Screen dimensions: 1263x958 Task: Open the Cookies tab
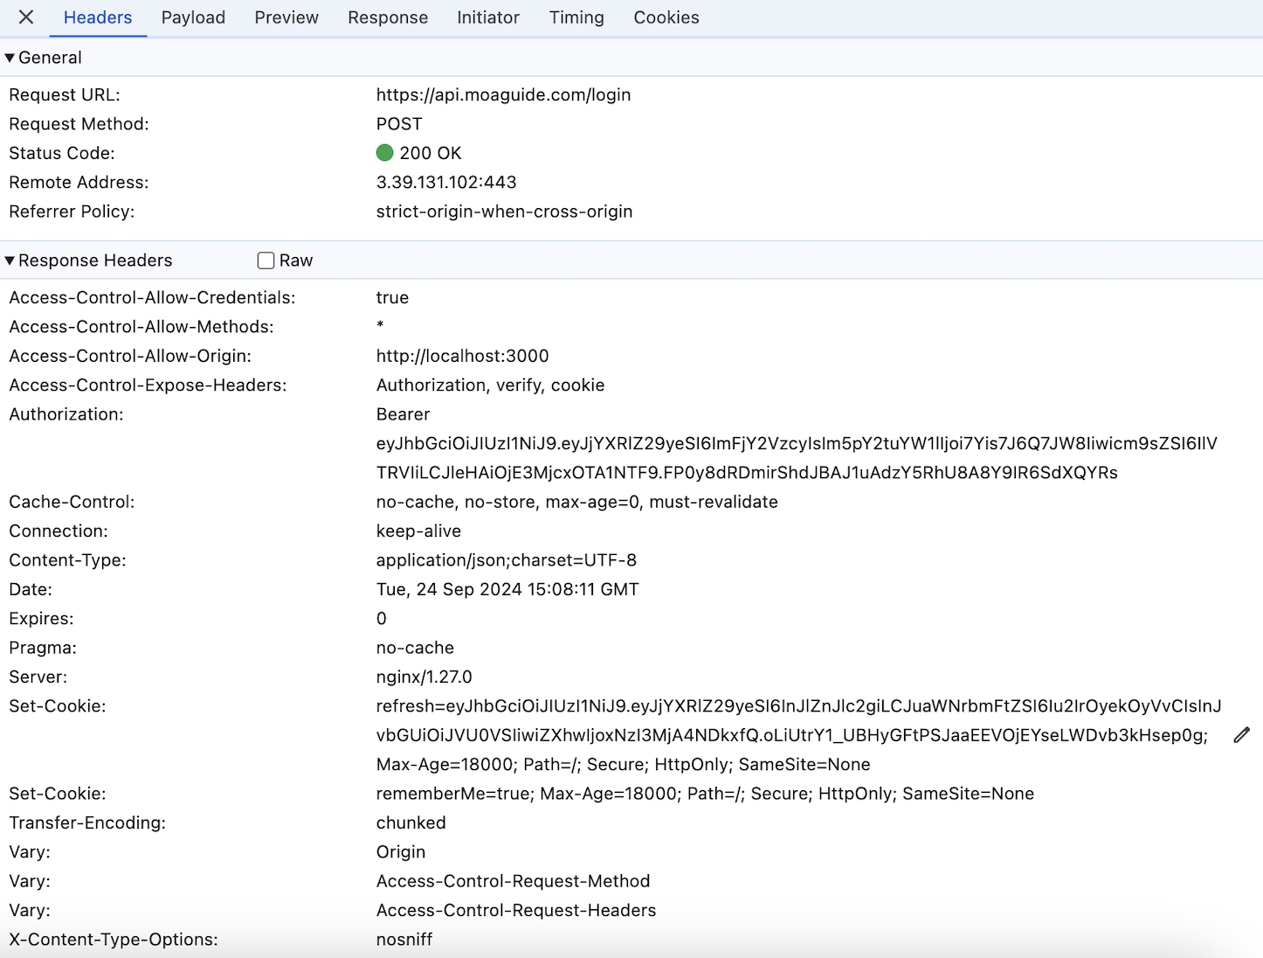[x=666, y=17]
